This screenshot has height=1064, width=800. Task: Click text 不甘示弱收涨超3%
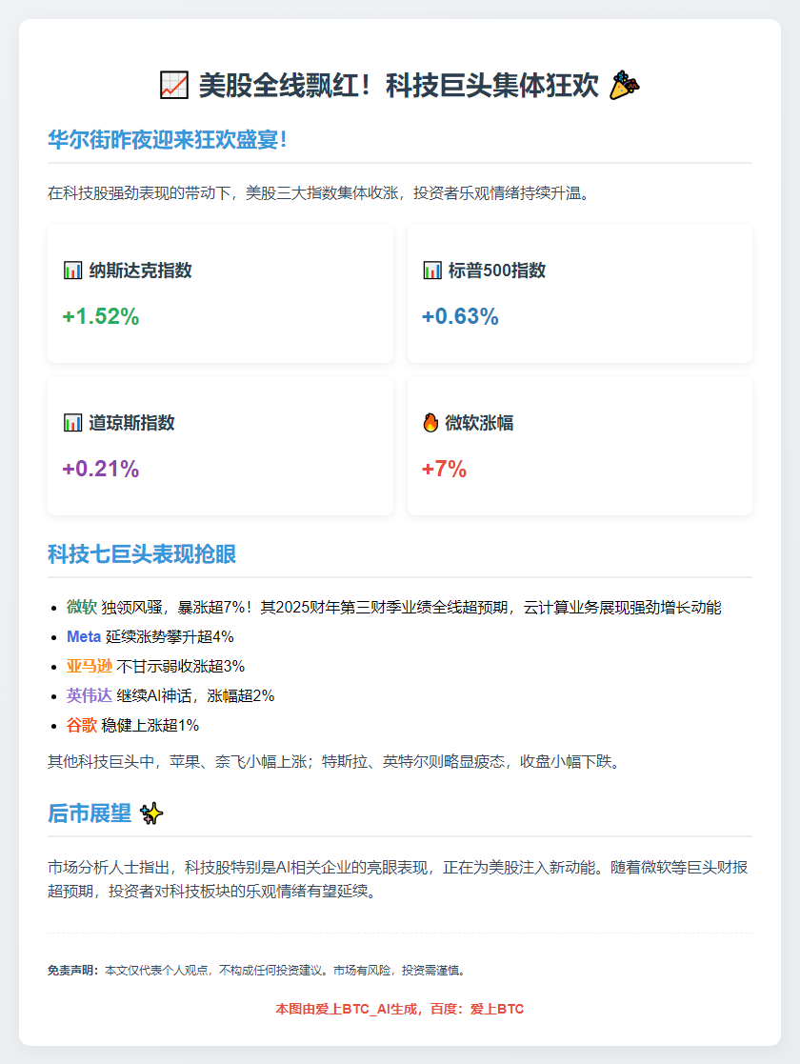pos(181,667)
